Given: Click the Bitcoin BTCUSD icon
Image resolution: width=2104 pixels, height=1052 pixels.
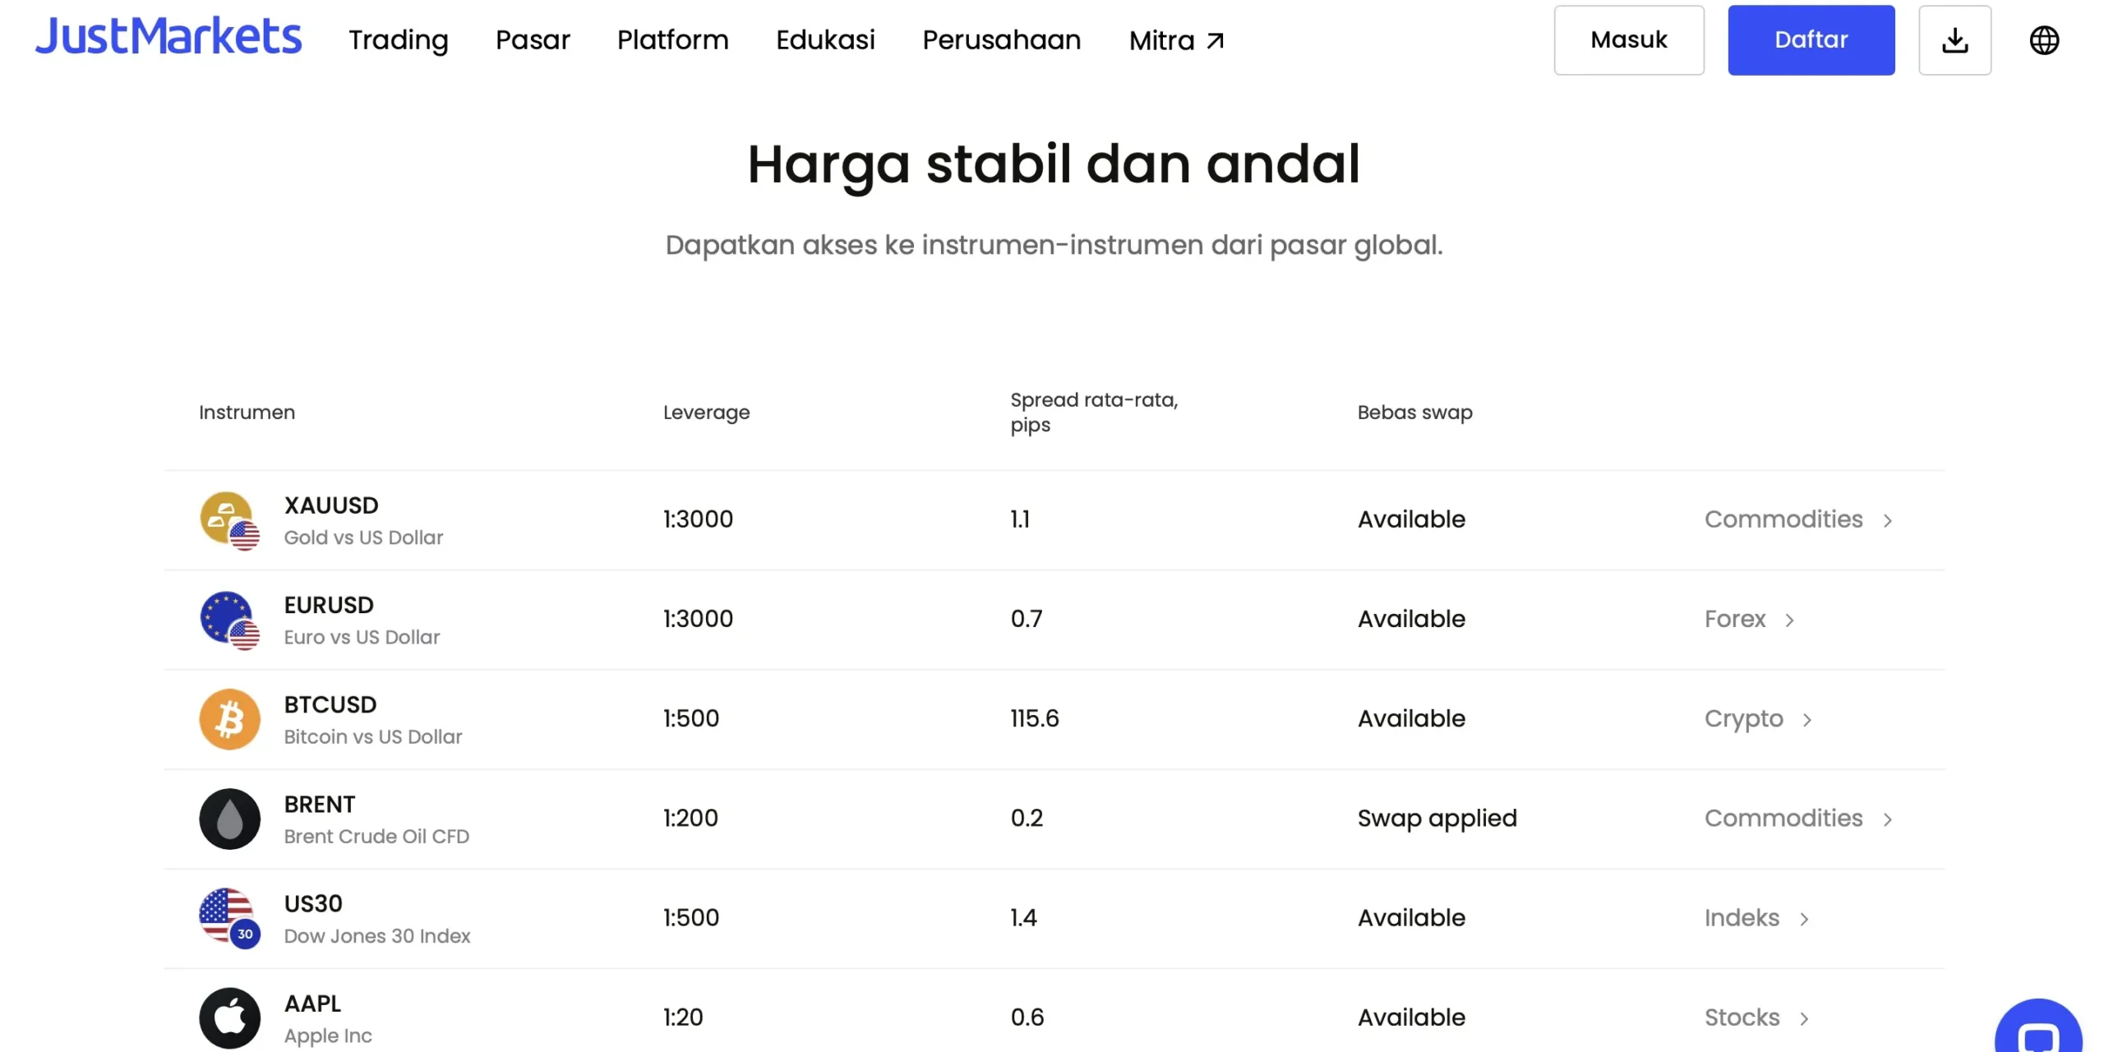Looking at the screenshot, I should [x=228, y=718].
